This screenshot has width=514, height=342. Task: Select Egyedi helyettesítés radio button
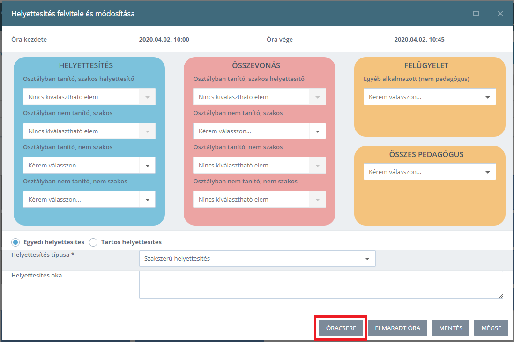pos(15,242)
